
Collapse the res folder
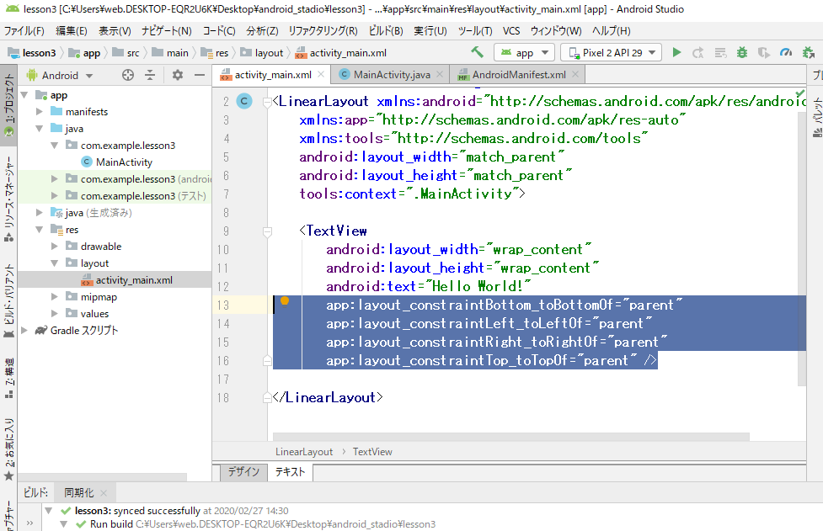click(x=40, y=230)
